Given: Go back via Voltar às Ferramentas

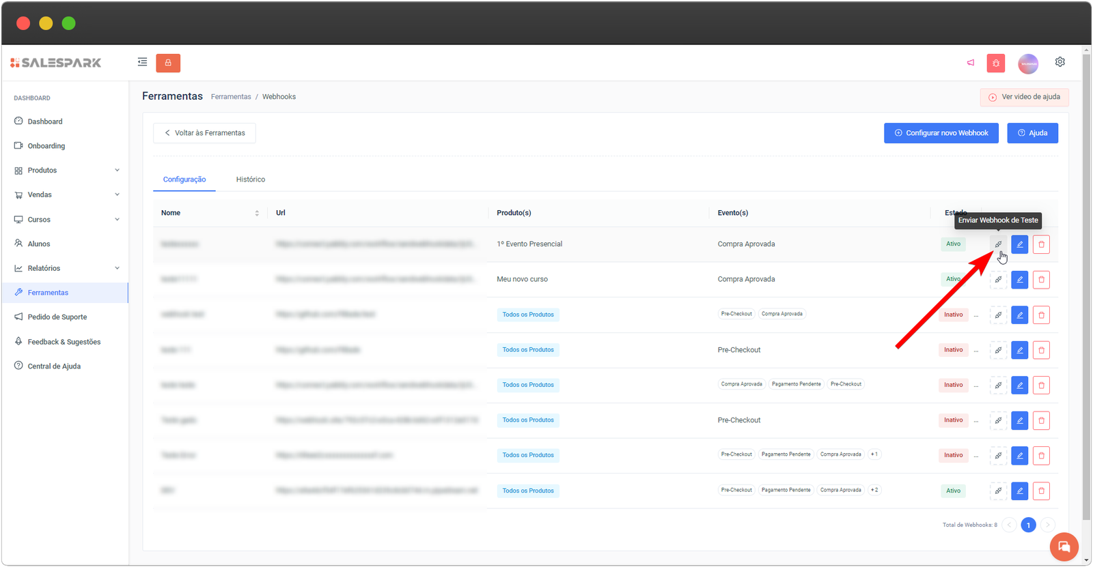Looking at the screenshot, I should (204, 133).
